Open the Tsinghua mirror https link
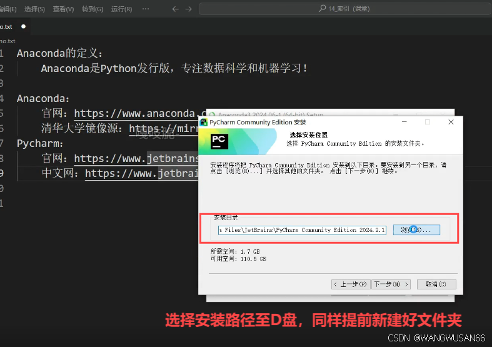This screenshot has width=492, height=347. coord(163,128)
